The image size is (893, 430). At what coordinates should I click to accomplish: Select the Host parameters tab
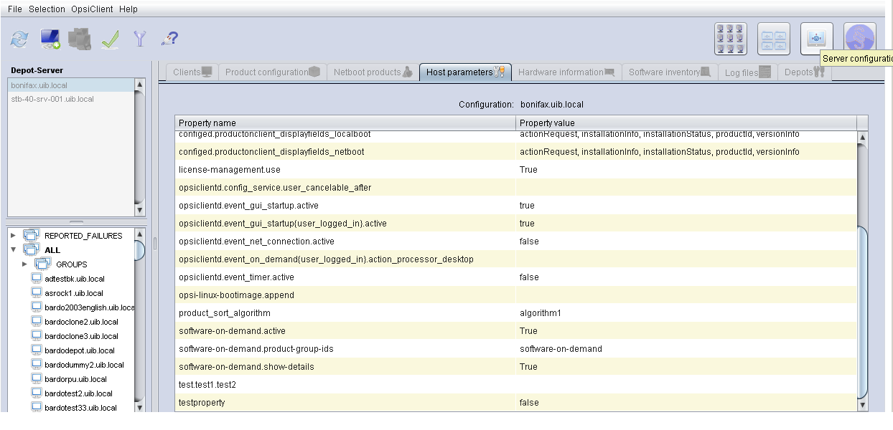pos(465,72)
